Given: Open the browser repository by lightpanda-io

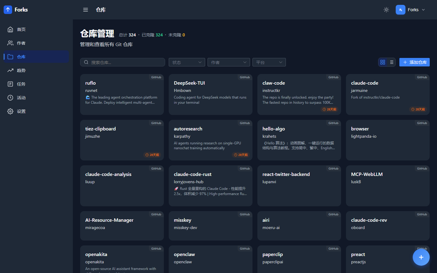Looking at the screenshot, I should click(x=388, y=140).
